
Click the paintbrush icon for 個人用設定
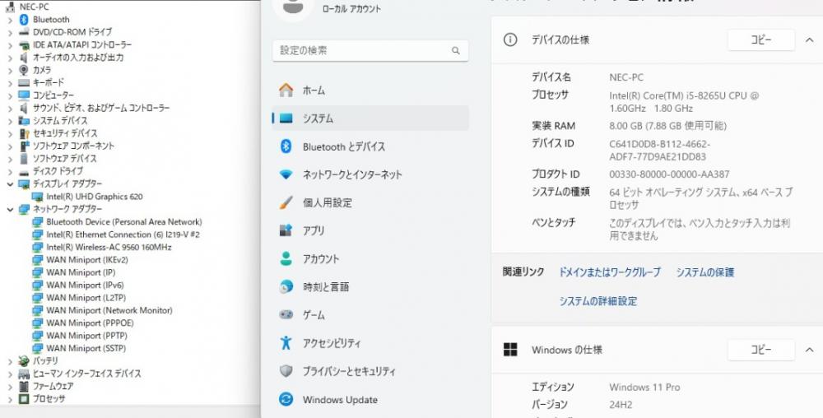point(286,202)
